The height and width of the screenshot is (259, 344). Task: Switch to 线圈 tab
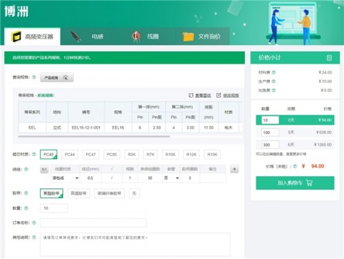point(145,37)
